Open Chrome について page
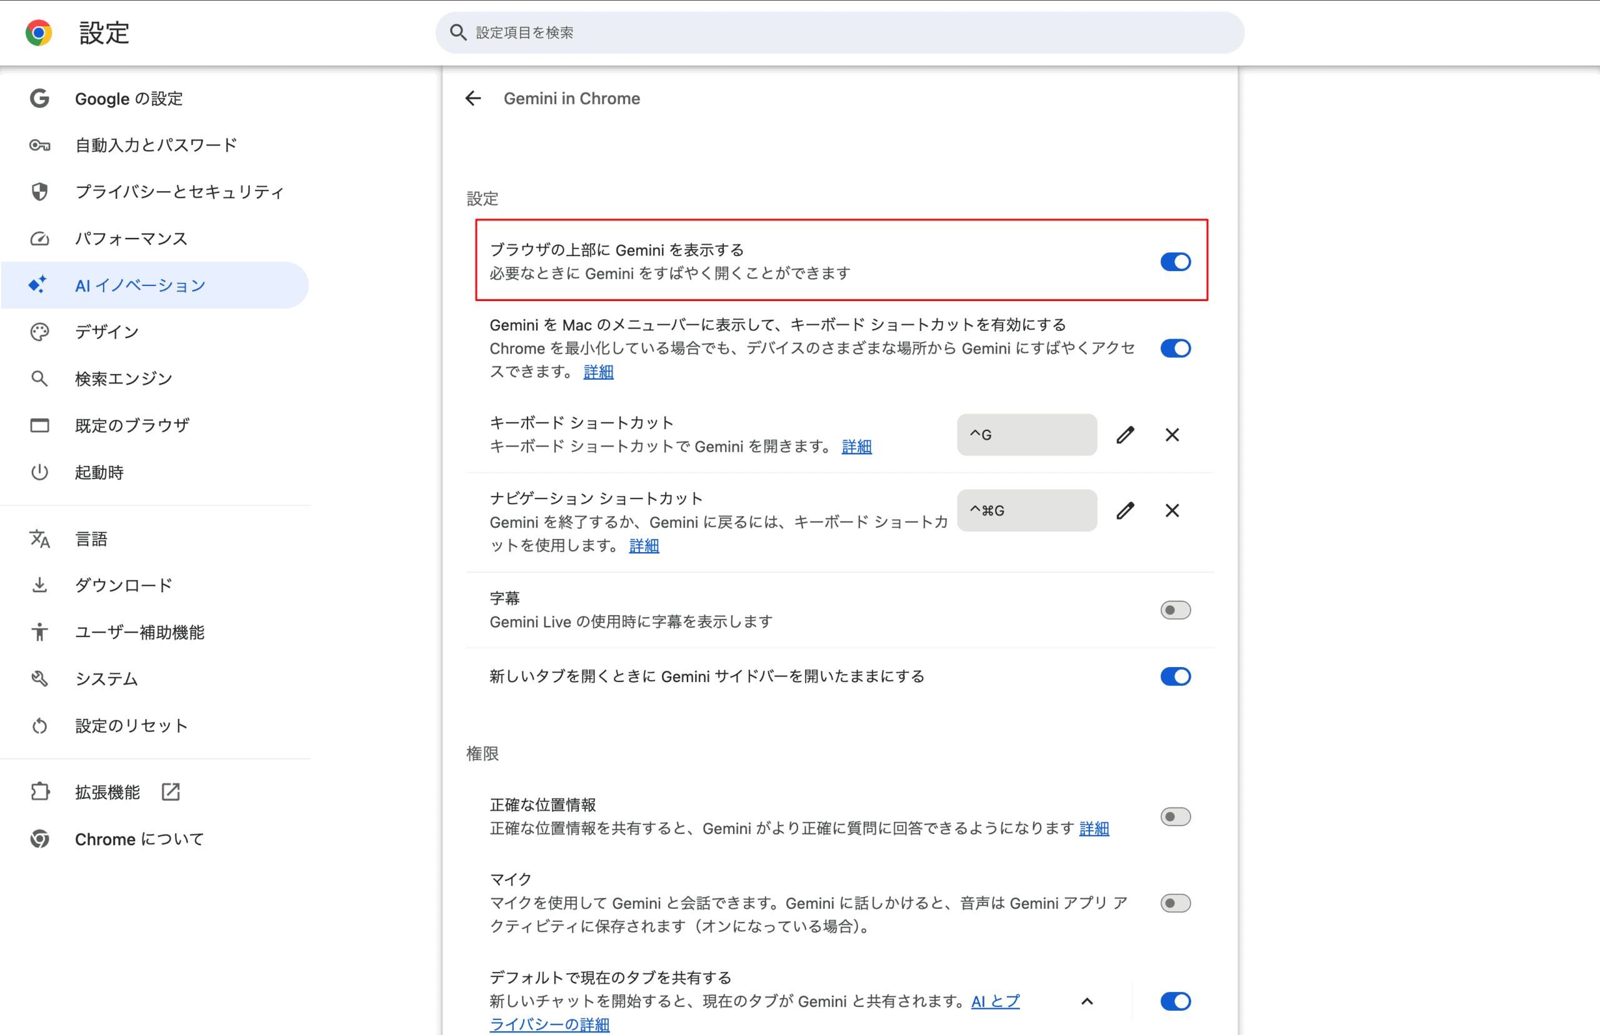The width and height of the screenshot is (1600, 1035). [x=154, y=839]
